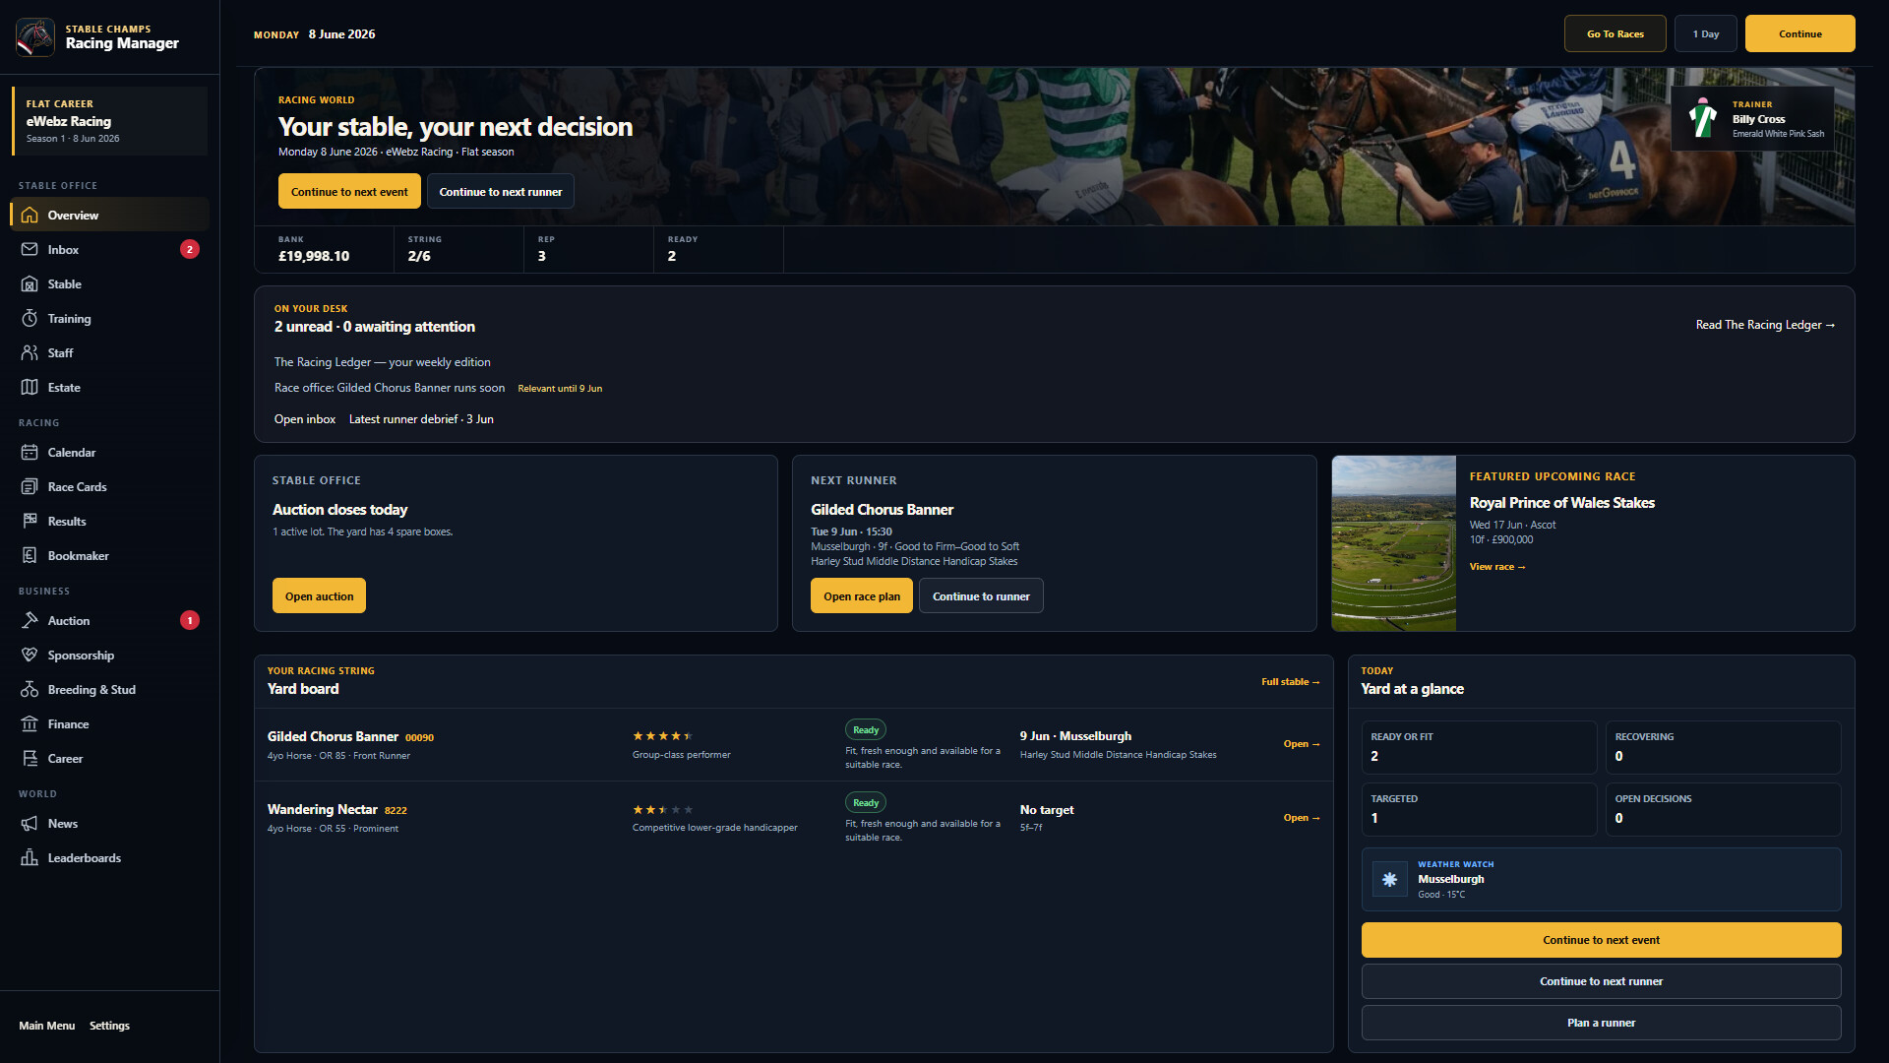This screenshot has height=1063, width=1889.
Task: Click the Stable icon in sidebar
Action: tap(30, 283)
